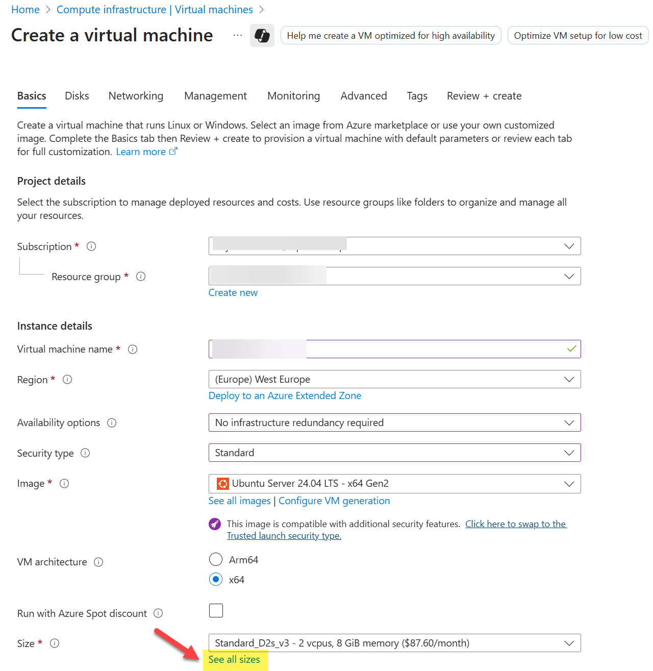The width and height of the screenshot is (653, 671).
Task: Enable Run with Azure Spot discount checkbox
Action: [x=216, y=610]
